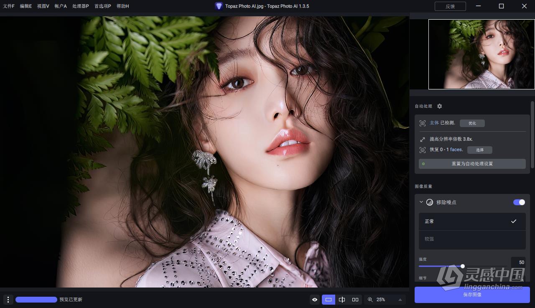Screen dimensions: 535x308
Task: Select the side-by-side view layout icon
Action: (x=355, y=300)
